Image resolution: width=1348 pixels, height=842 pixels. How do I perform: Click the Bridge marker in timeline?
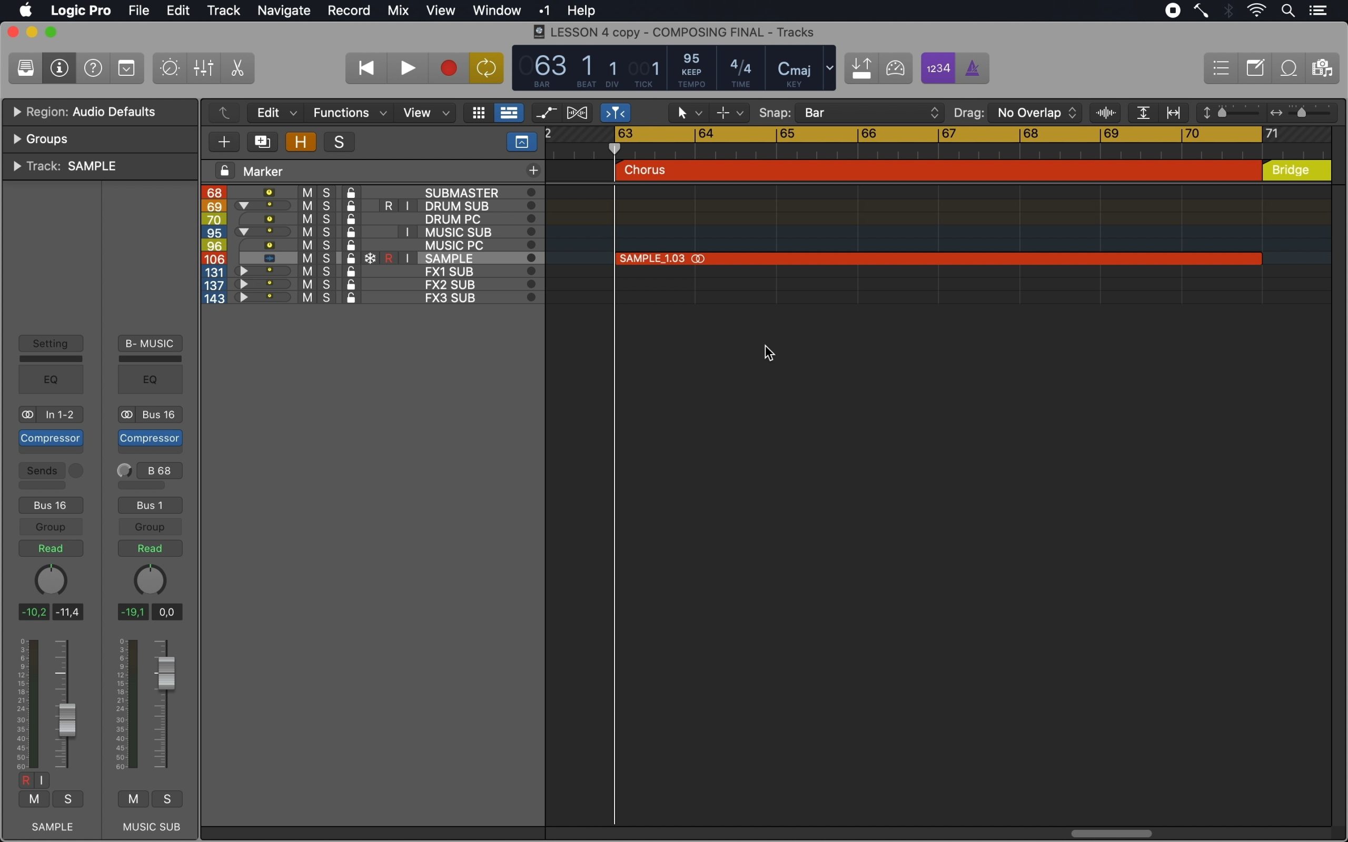(x=1297, y=171)
